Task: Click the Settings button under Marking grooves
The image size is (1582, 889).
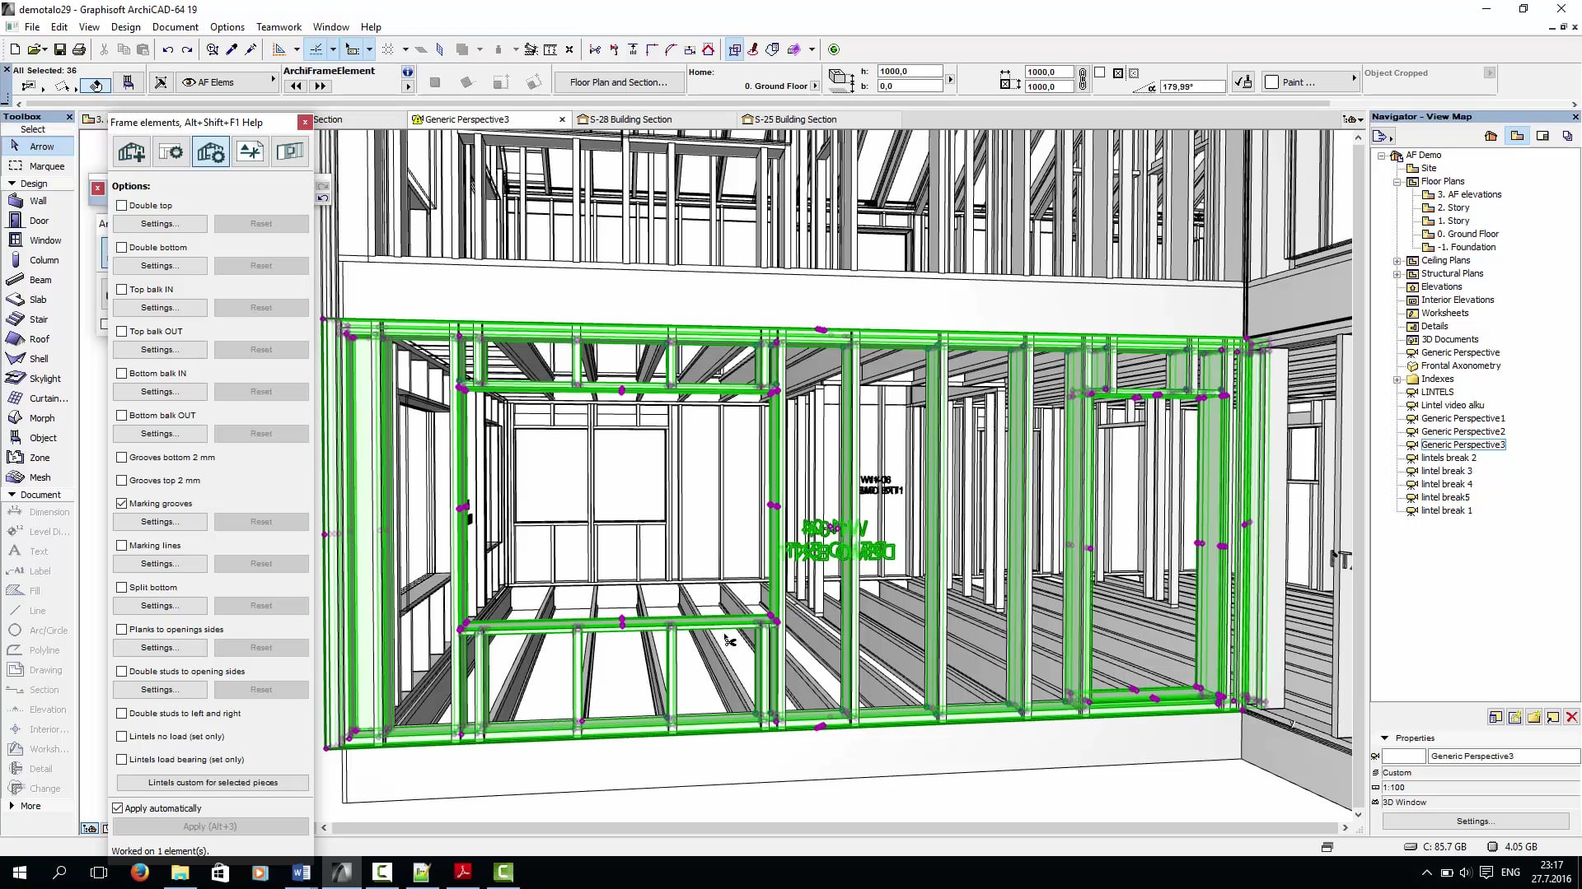Action: click(160, 521)
